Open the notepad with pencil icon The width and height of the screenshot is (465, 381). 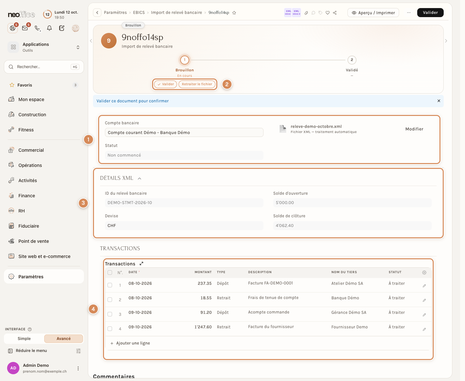[62, 28]
